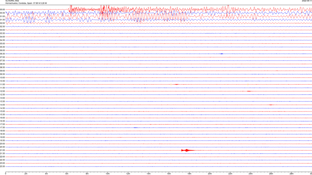This screenshot has height=175, width=312.
Task: Select the 10m axis tick label
Action: pyautogui.click(x=108, y=174)
